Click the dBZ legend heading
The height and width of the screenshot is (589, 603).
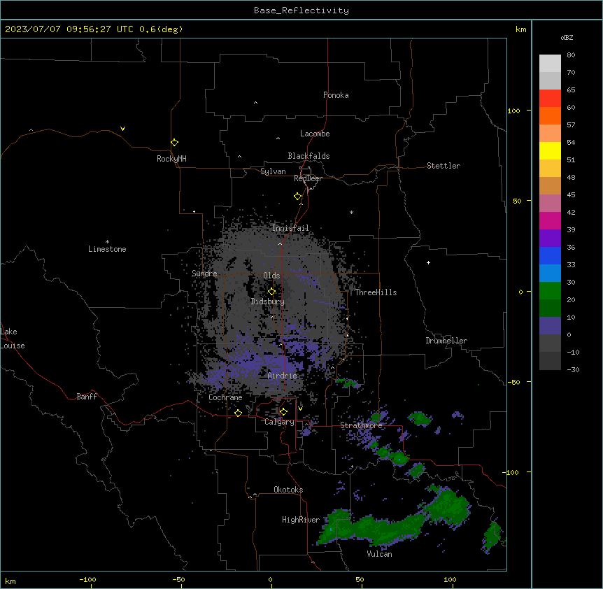coord(567,37)
